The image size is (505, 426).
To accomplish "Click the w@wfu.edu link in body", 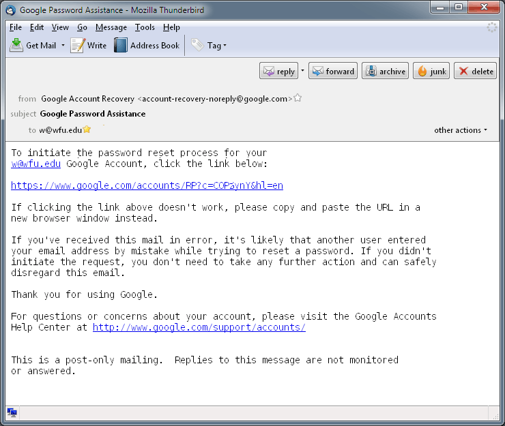I will click(x=35, y=164).
